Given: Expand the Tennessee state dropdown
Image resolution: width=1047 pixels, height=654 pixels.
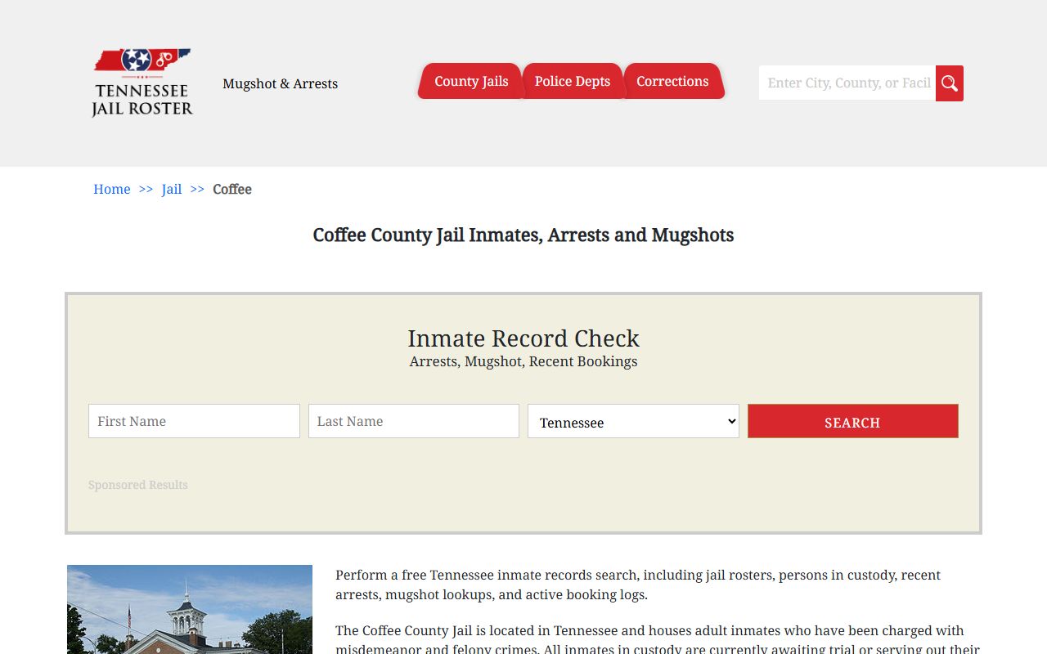Looking at the screenshot, I should (x=633, y=421).
